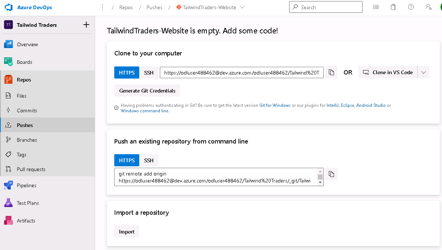Copy the git remote add command

[331, 174]
